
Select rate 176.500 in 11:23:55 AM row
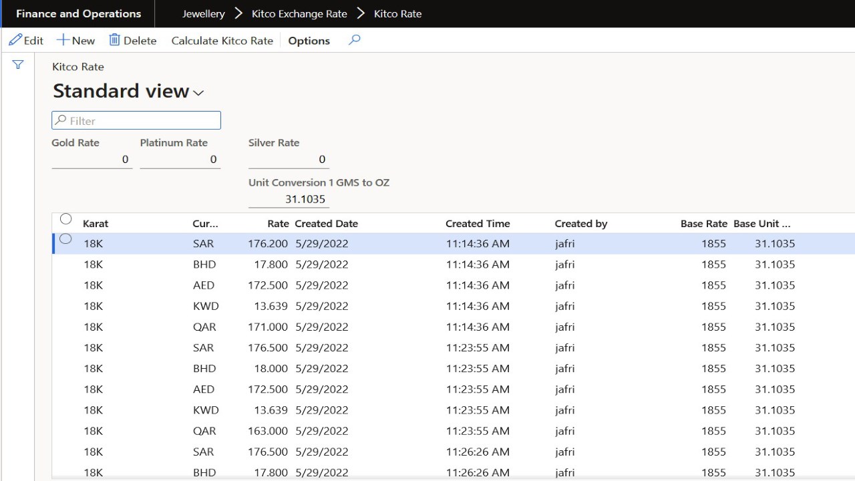click(268, 347)
